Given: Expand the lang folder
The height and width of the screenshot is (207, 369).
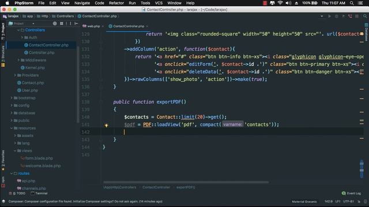Looking at the screenshot, I should (15, 143).
